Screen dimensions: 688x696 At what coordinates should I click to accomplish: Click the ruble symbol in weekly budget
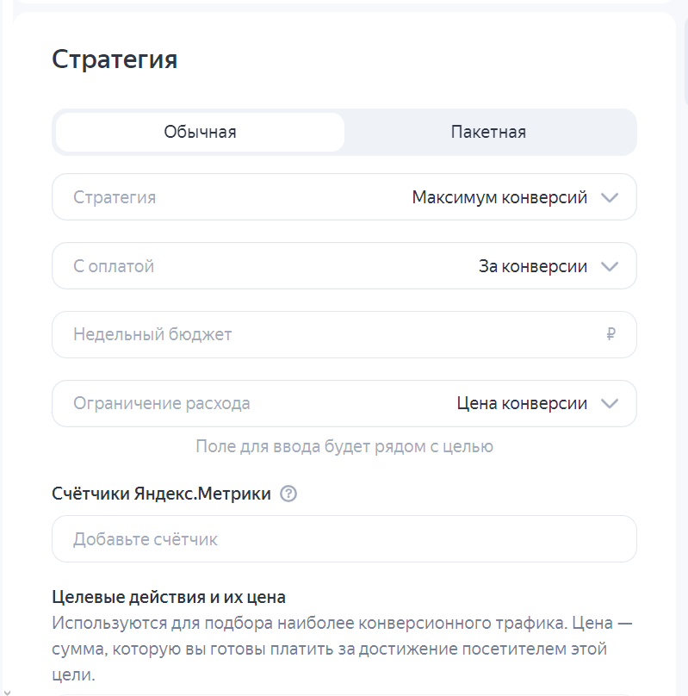click(611, 335)
